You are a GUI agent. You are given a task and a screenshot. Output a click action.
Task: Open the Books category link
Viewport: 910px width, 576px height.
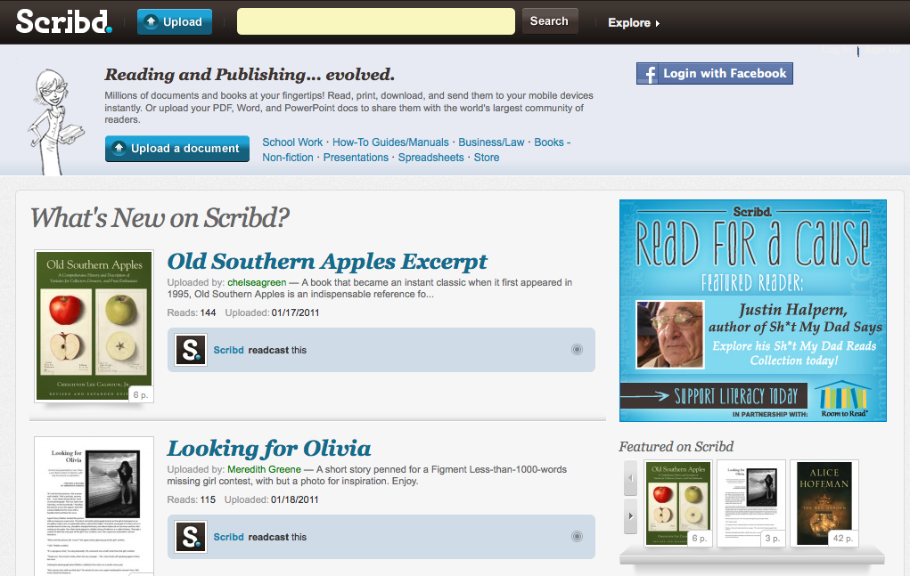[x=549, y=142]
